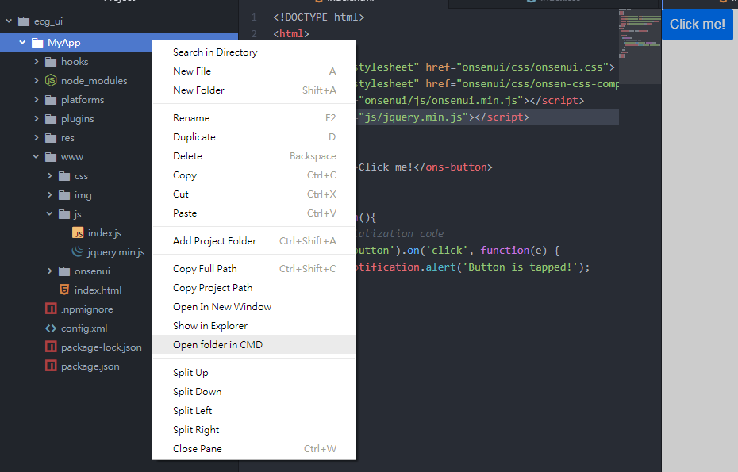Collapse the js folder chevron
The height and width of the screenshot is (472, 738).
click(49, 213)
